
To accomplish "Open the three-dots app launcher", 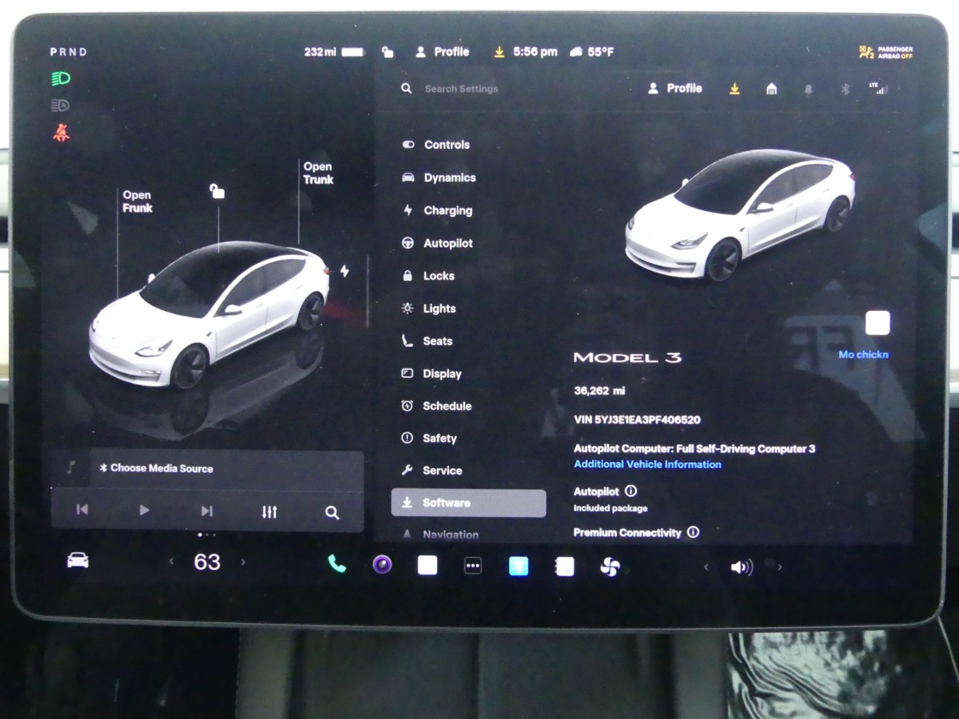I will (x=472, y=566).
